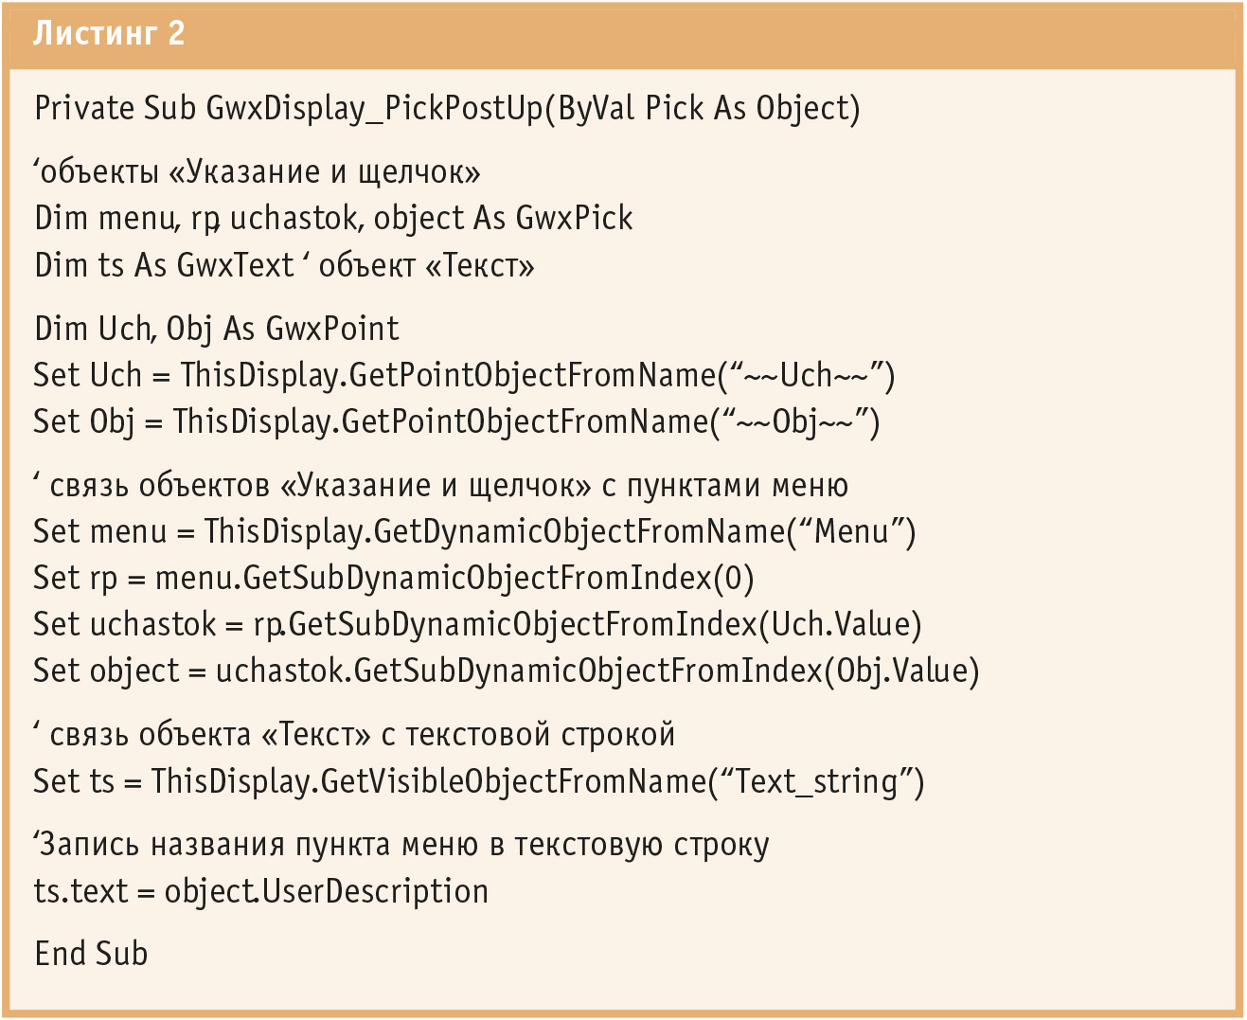The height and width of the screenshot is (1020, 1247).
Task: Click the comment 'Запись названия пункта меню'
Action: point(401,845)
